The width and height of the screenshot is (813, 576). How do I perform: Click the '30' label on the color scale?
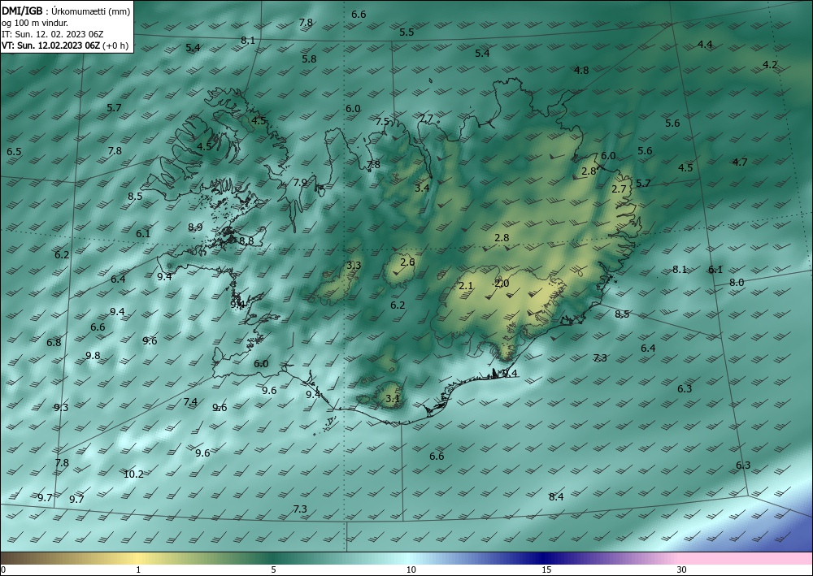coord(682,570)
